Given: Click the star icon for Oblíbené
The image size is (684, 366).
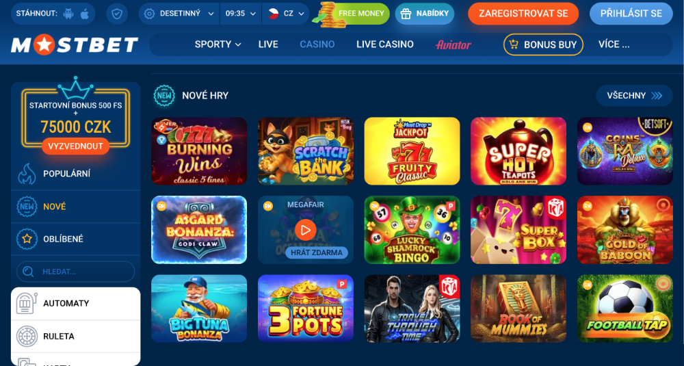Looking at the screenshot, I should coord(27,239).
